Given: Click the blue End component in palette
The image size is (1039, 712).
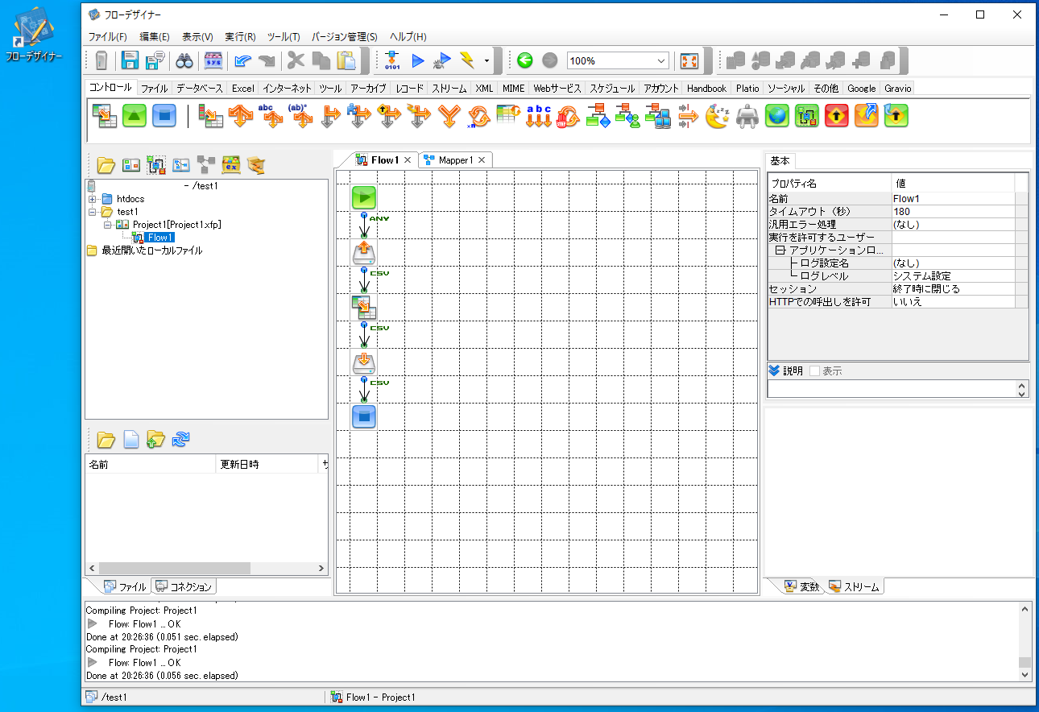Looking at the screenshot, I should [164, 115].
